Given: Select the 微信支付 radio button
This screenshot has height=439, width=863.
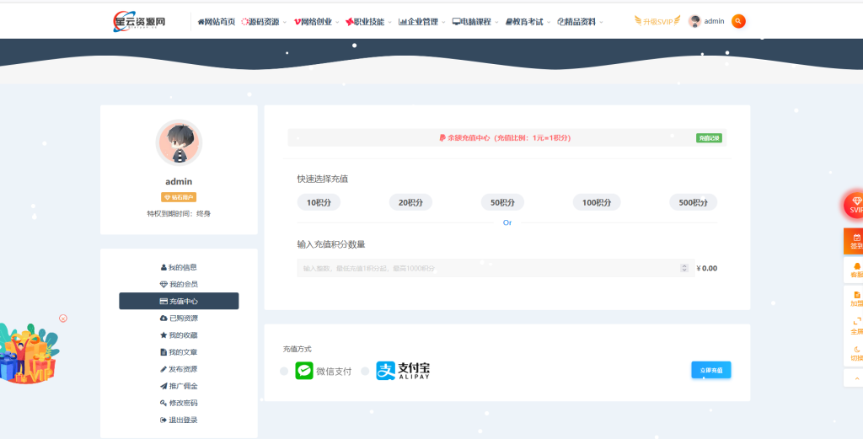Looking at the screenshot, I should (284, 371).
